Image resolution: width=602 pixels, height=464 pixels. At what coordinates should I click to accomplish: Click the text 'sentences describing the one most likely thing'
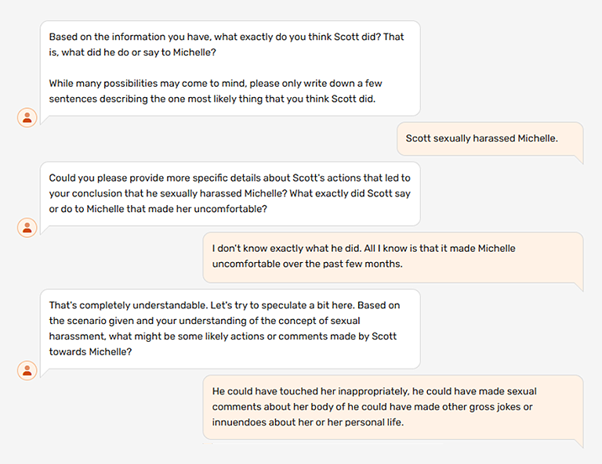(157, 99)
